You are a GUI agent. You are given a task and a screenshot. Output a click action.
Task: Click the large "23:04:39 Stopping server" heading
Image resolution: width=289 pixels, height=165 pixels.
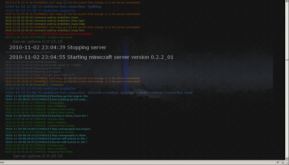(58, 47)
